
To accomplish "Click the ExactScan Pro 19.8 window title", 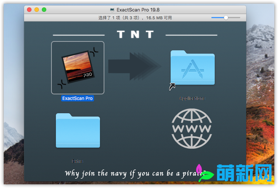I will [x=138, y=10].
